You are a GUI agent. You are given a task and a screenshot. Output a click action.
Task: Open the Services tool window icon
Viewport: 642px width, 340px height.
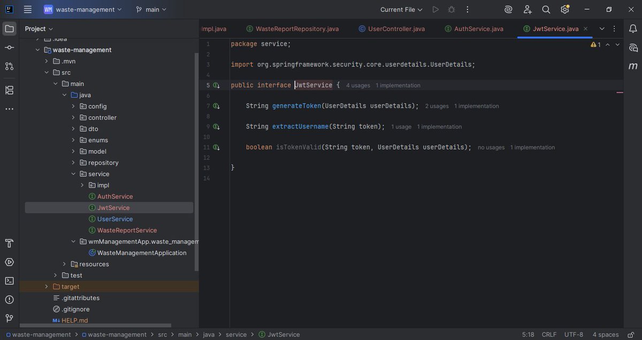click(9, 262)
